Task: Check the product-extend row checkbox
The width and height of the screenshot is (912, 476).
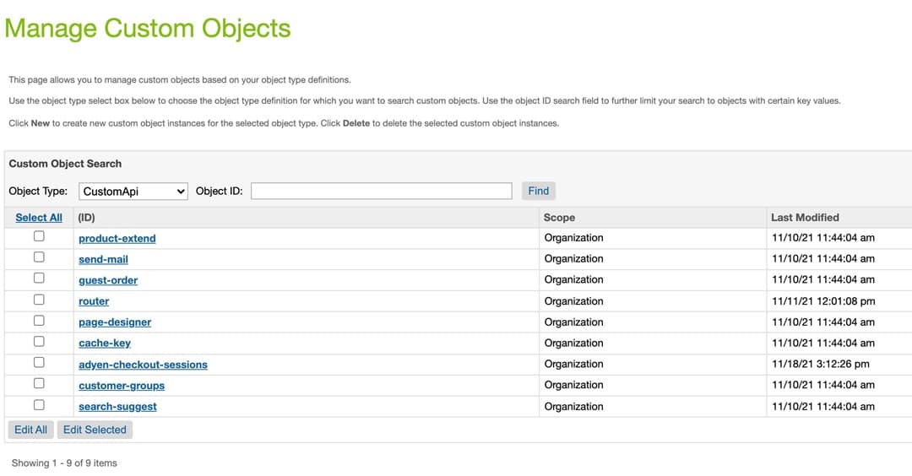Action: tap(39, 237)
